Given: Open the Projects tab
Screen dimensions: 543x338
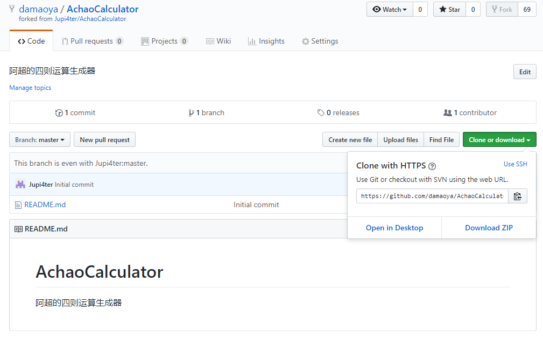Looking at the screenshot, I should tap(164, 41).
